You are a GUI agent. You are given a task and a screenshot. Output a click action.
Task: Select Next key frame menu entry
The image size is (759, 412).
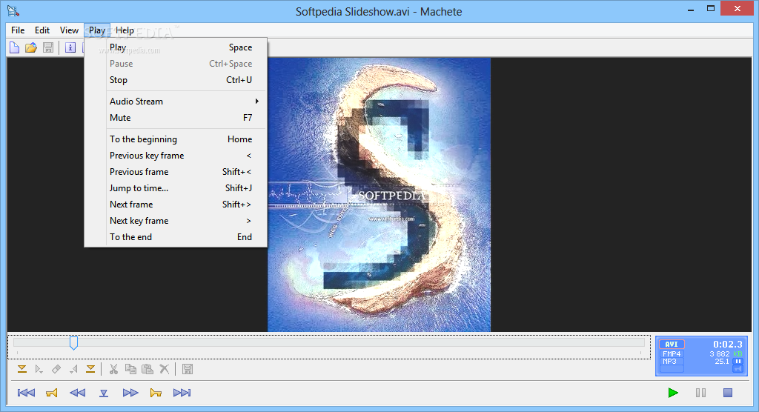click(176, 221)
